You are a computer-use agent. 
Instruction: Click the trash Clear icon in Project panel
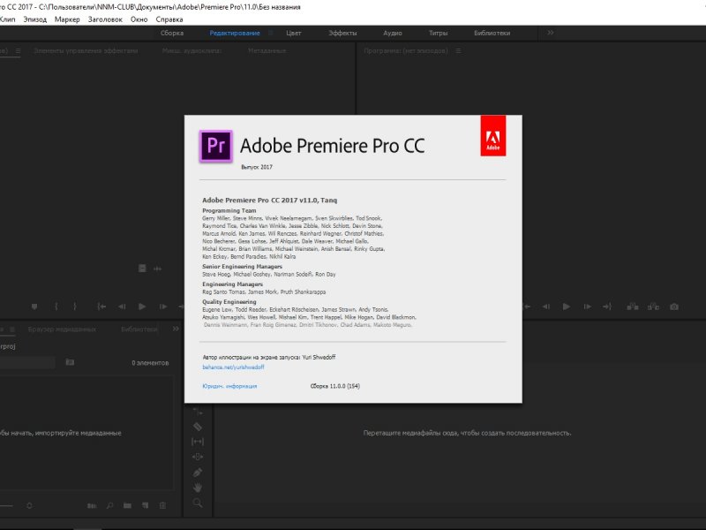tap(162, 505)
